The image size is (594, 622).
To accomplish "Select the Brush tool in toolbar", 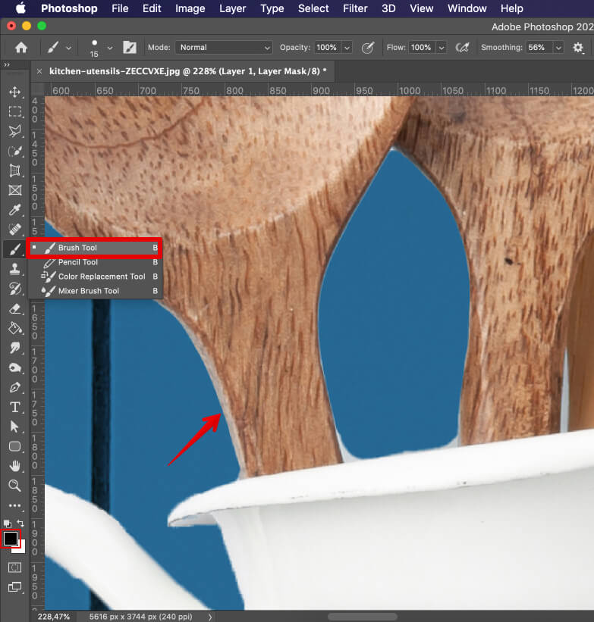I will [15, 249].
